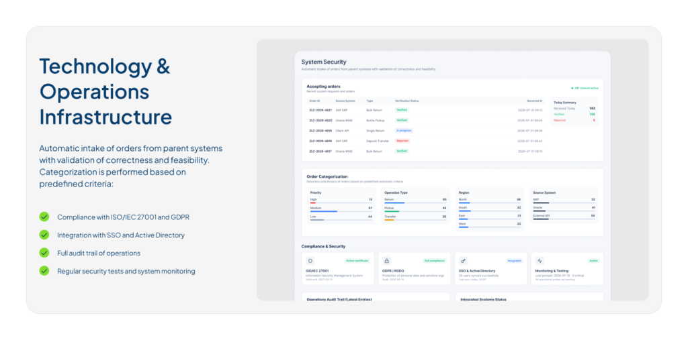
Task: Click the green checkmark beside ISO/IEC 27001 and GDPR
Action: pyautogui.click(x=44, y=217)
